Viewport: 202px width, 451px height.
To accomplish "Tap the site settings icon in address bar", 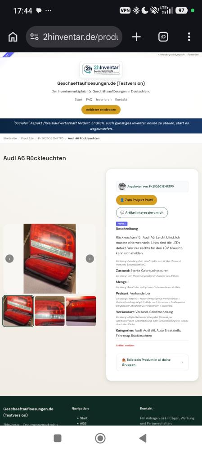I will tap(35, 37).
